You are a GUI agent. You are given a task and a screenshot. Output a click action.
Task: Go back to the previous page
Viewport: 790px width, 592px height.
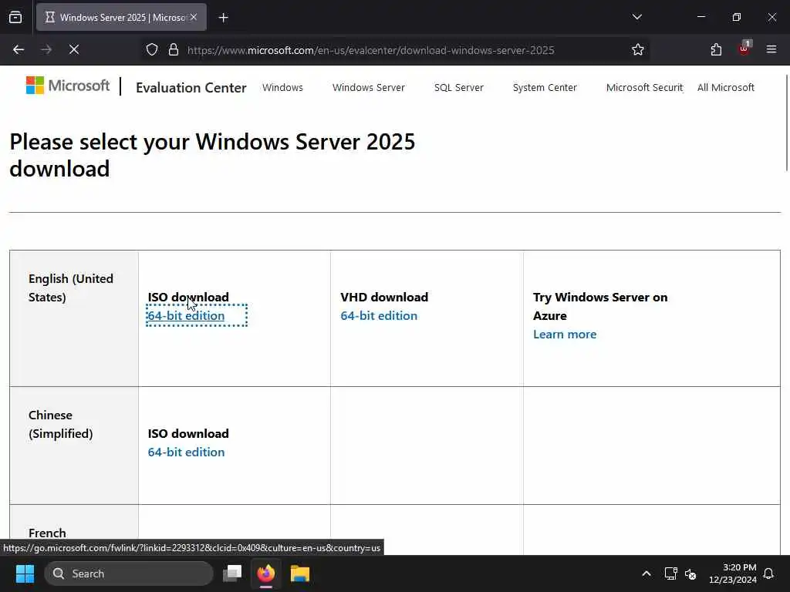(19, 49)
